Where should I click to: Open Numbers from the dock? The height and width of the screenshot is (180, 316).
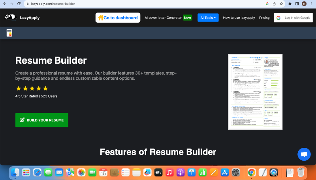[203, 173]
